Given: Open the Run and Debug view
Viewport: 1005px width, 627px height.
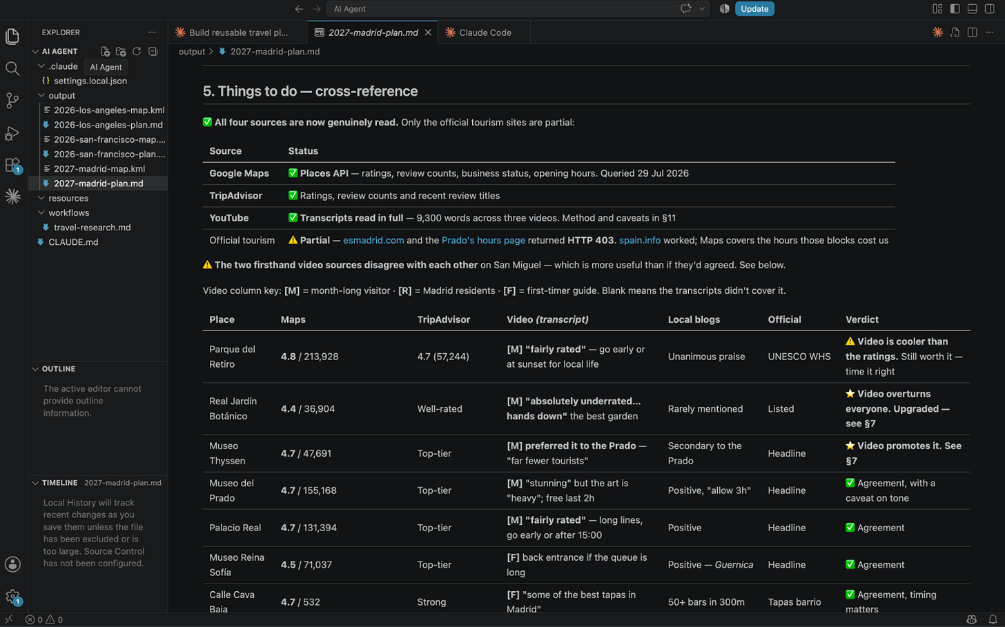Looking at the screenshot, I should pyautogui.click(x=12, y=133).
